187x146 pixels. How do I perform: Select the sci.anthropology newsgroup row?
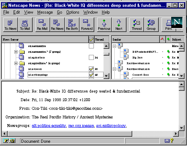tap(66, 75)
